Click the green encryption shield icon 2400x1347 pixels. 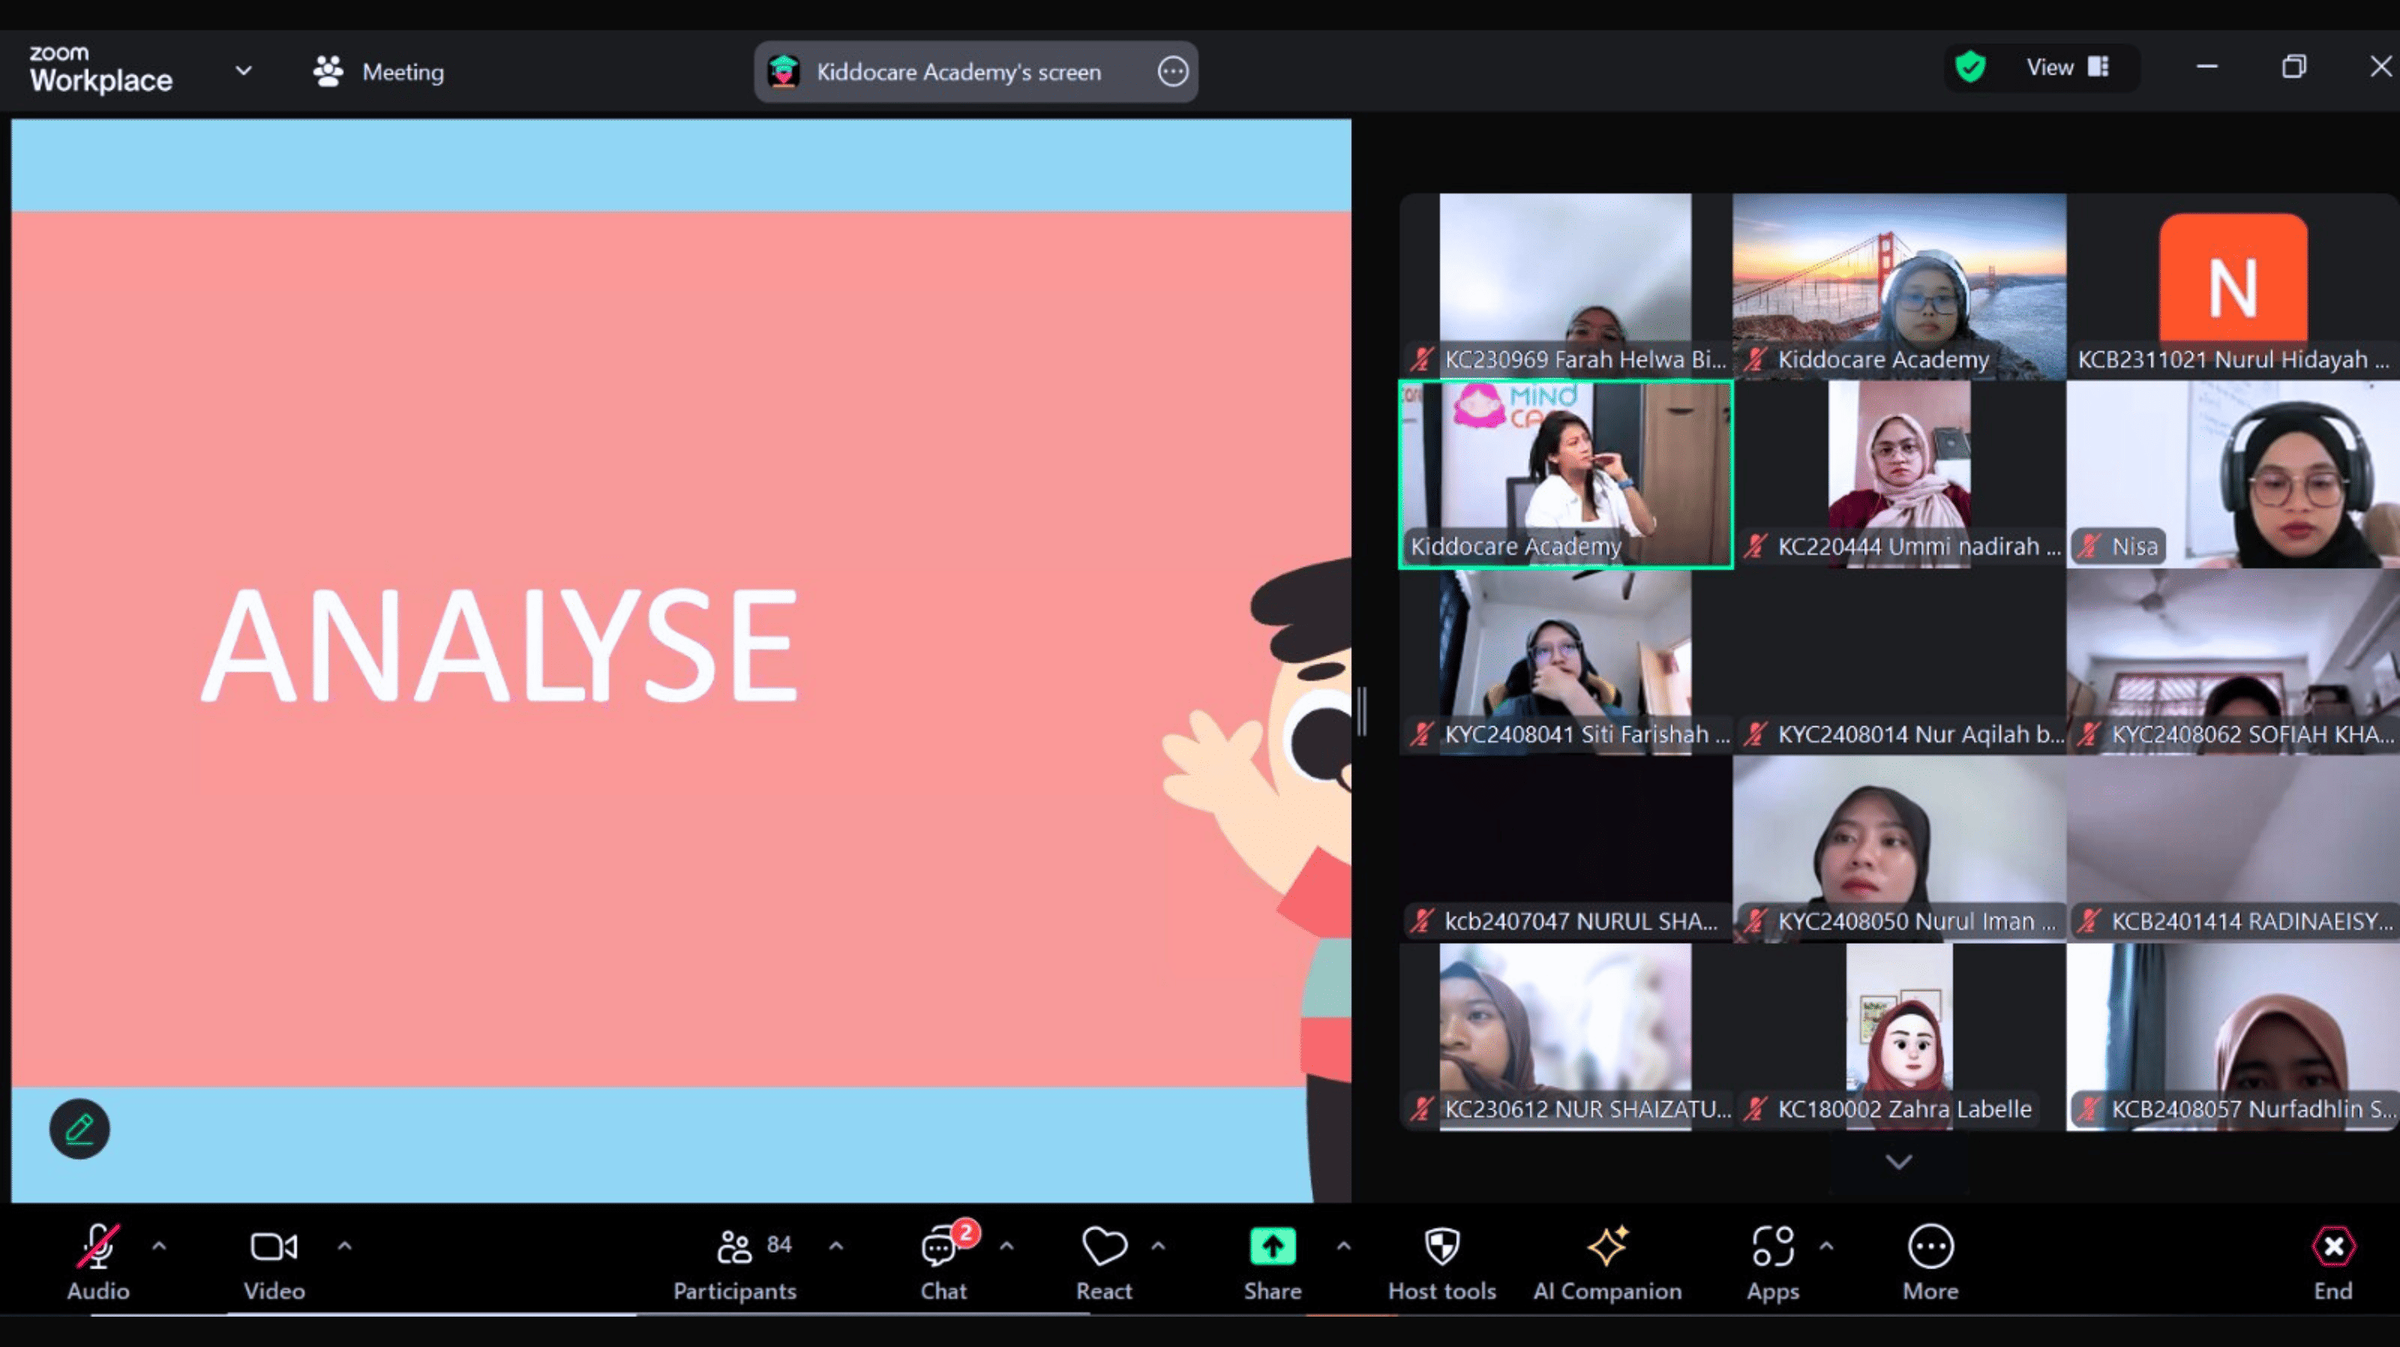point(1970,67)
